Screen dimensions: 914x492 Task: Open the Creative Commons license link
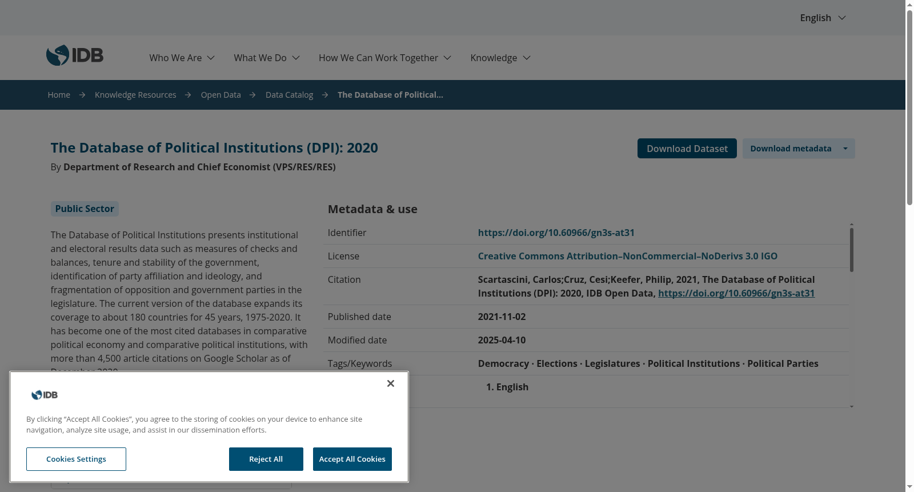point(627,256)
